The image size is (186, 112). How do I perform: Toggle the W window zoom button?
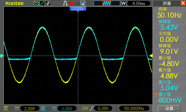tap(124, 3)
